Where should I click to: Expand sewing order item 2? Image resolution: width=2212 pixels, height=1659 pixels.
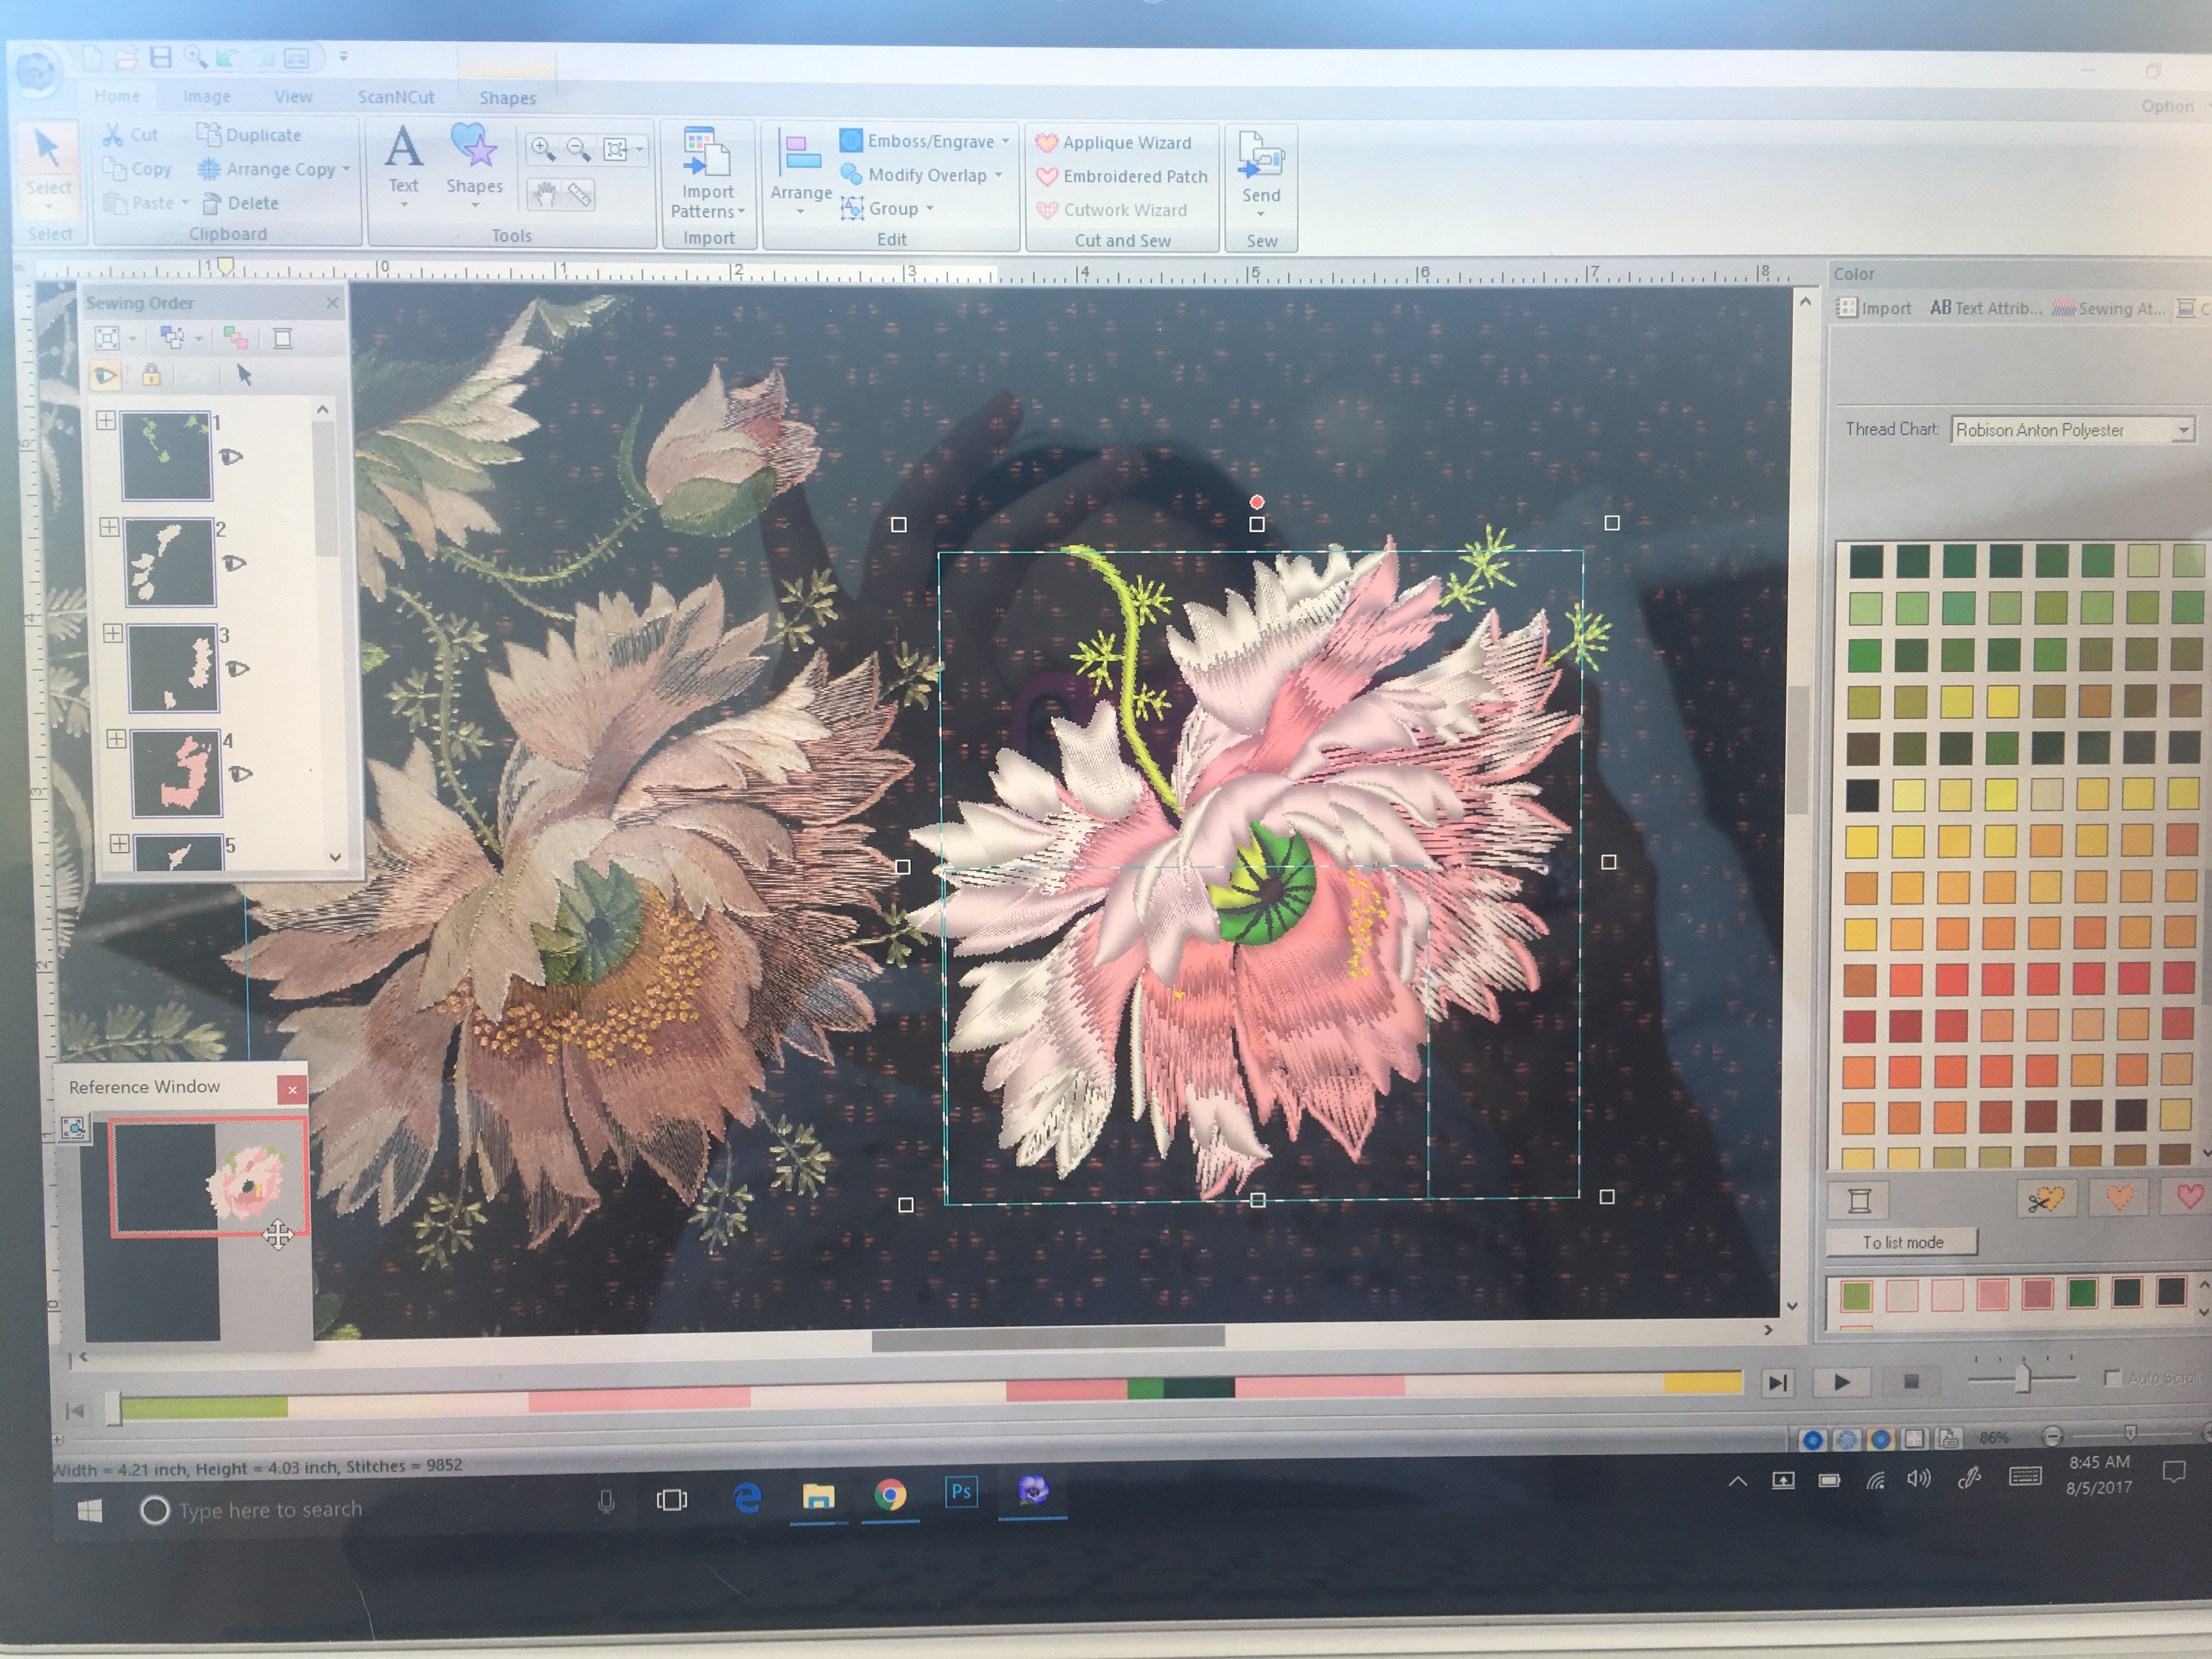pos(109,527)
